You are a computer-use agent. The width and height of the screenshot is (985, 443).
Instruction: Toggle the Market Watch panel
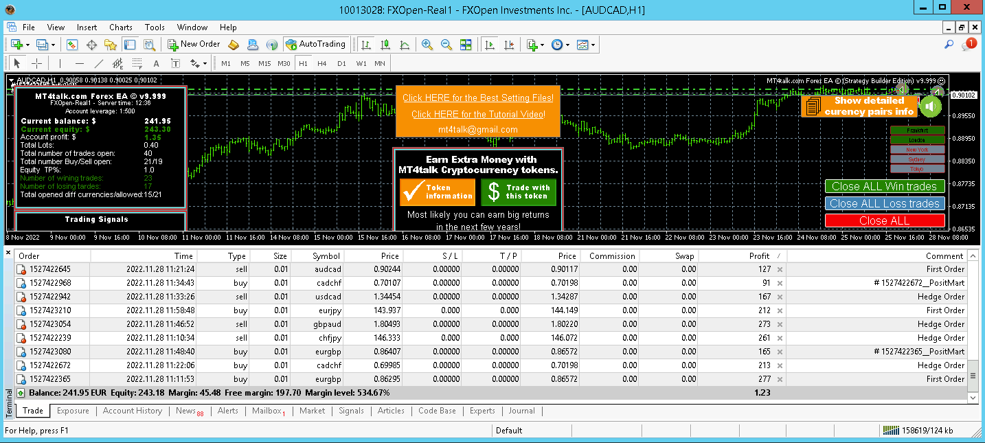click(72, 44)
